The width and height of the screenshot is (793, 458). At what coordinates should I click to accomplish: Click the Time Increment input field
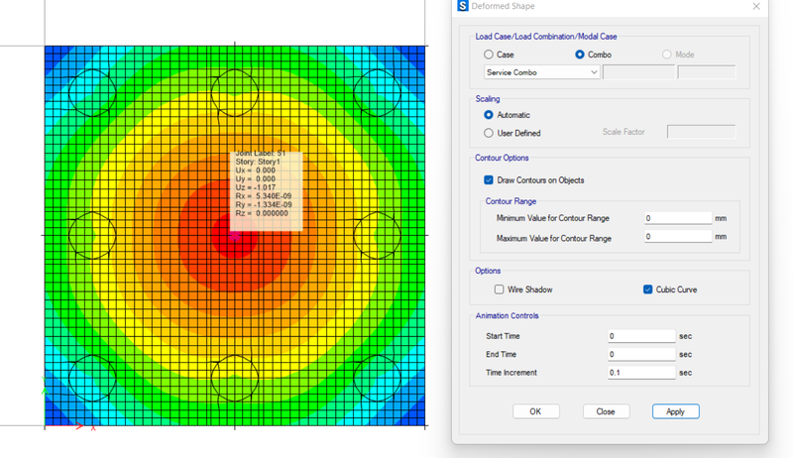[x=641, y=373]
